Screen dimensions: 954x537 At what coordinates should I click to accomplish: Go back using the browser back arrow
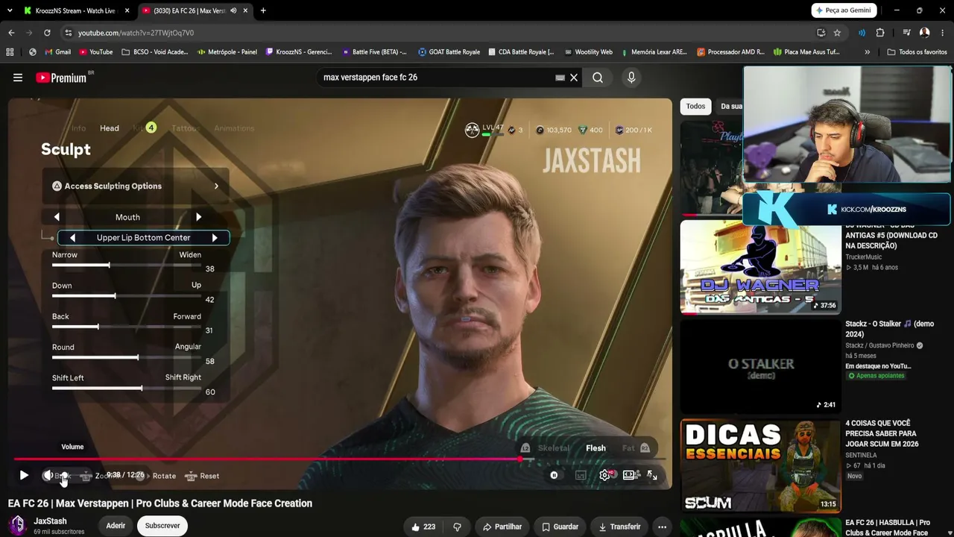(x=11, y=33)
